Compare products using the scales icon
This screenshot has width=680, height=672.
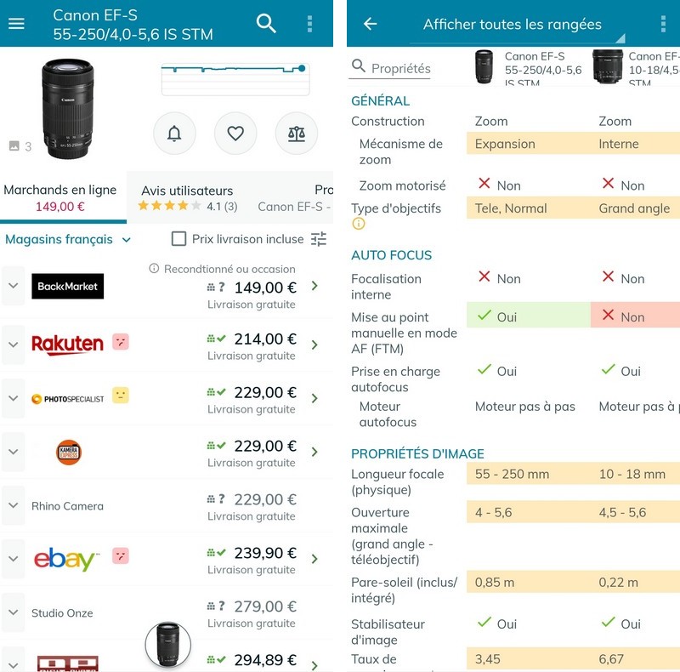[x=297, y=134]
